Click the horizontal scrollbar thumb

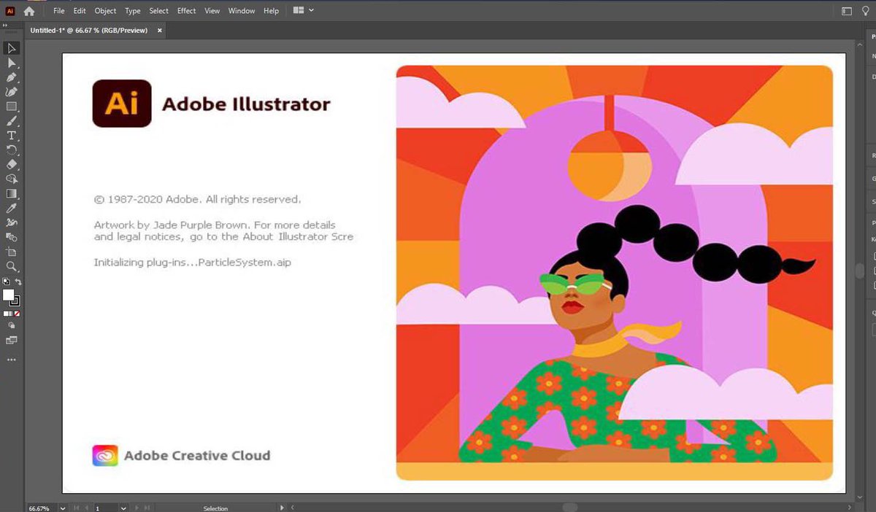[x=569, y=507]
